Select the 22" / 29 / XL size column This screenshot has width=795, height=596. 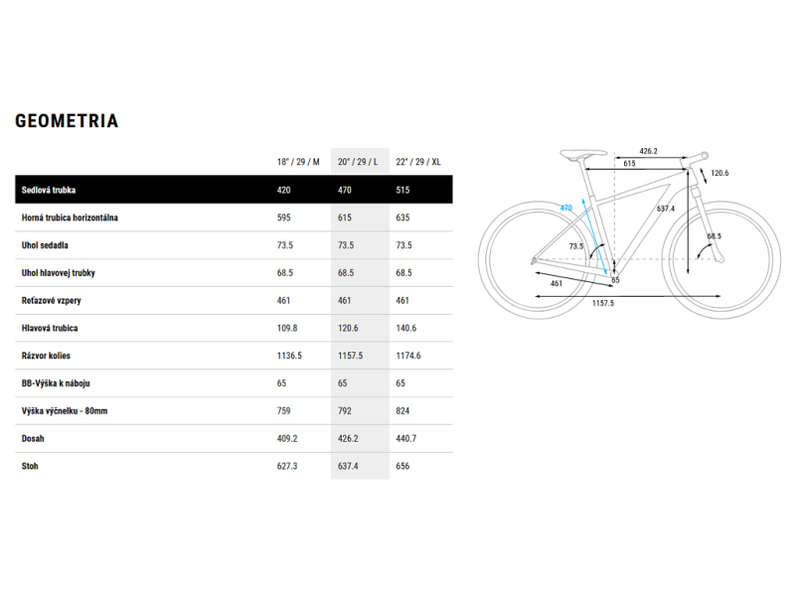click(x=418, y=162)
